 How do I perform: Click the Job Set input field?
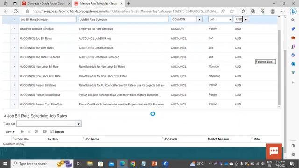(46, 124)
